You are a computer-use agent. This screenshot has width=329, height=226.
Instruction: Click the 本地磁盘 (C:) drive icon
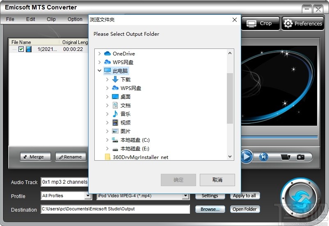point(115,140)
